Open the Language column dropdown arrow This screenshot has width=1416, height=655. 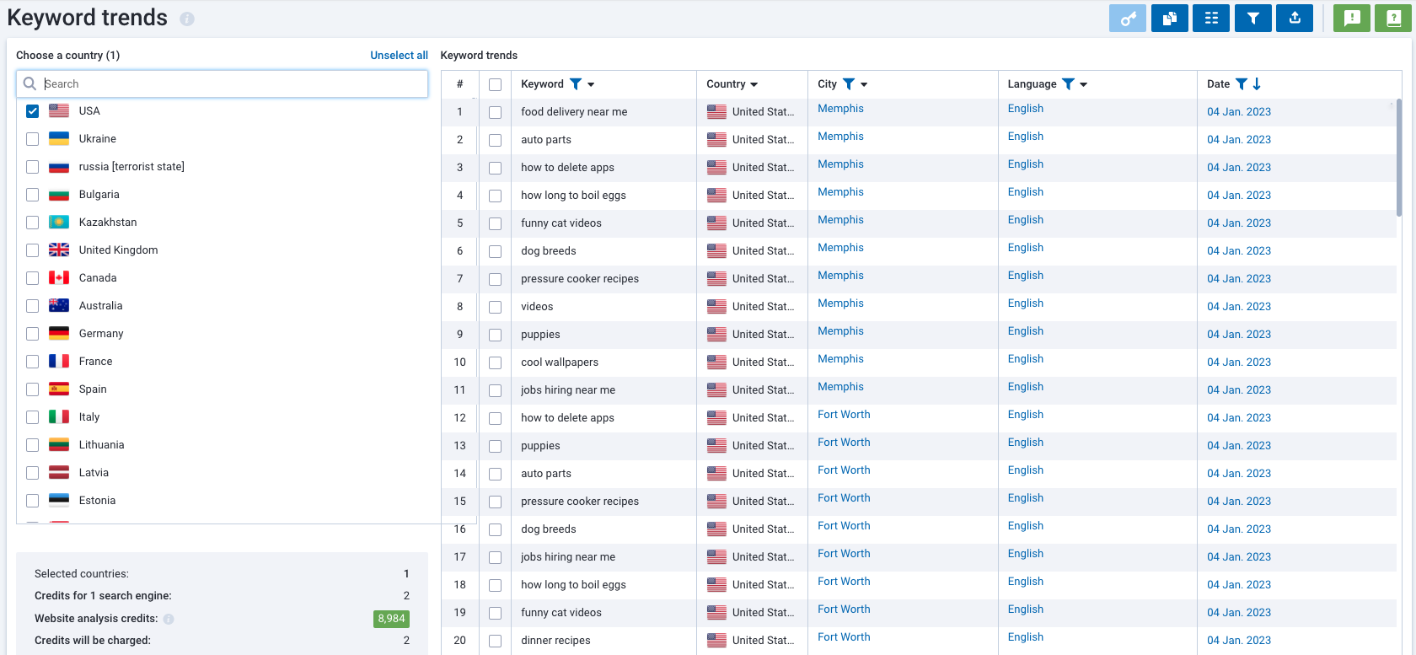[x=1083, y=84]
